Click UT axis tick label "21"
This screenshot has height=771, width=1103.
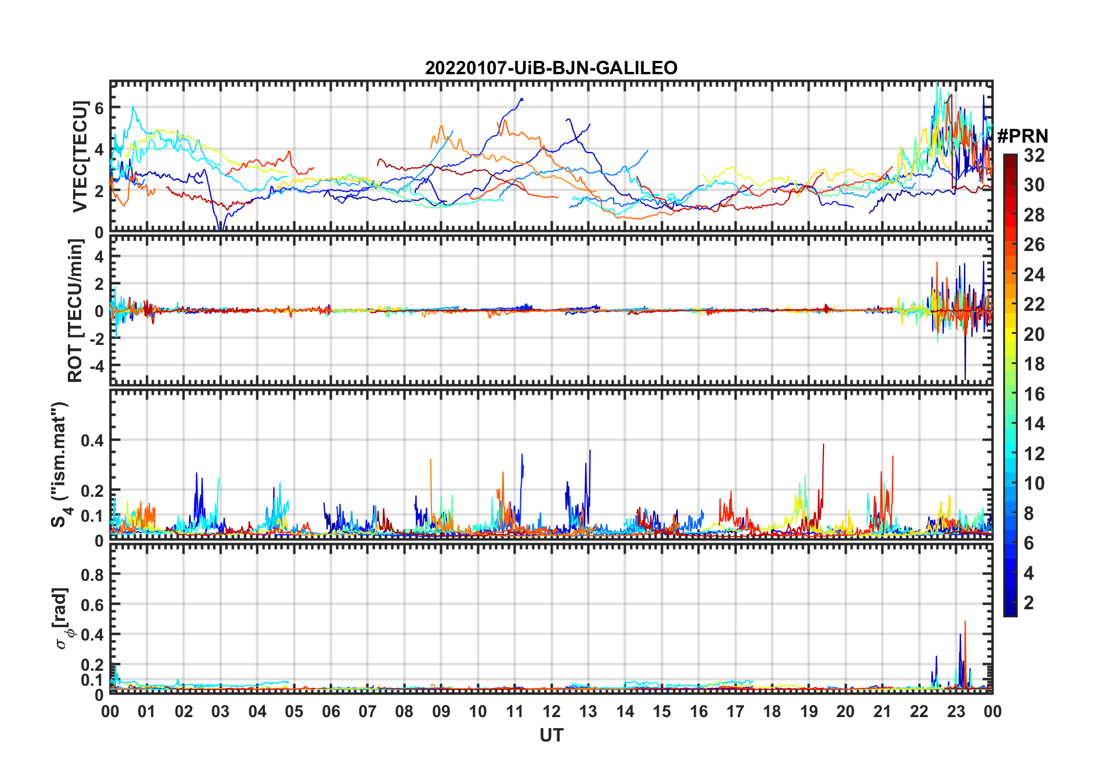coord(883,711)
